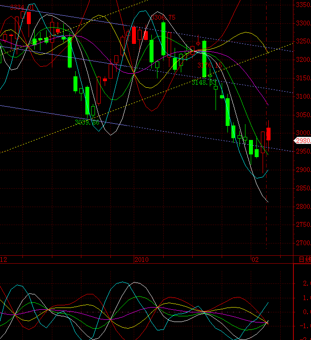Image resolution: width=311 pixels, height=340 pixels.
Task: Click the 3150 price axis value
Action: pyautogui.click(x=304, y=78)
